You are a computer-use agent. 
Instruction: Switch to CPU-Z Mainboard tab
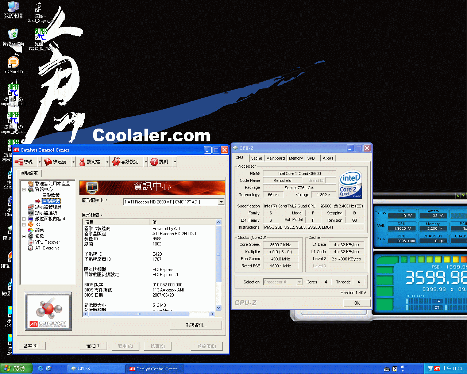275,158
